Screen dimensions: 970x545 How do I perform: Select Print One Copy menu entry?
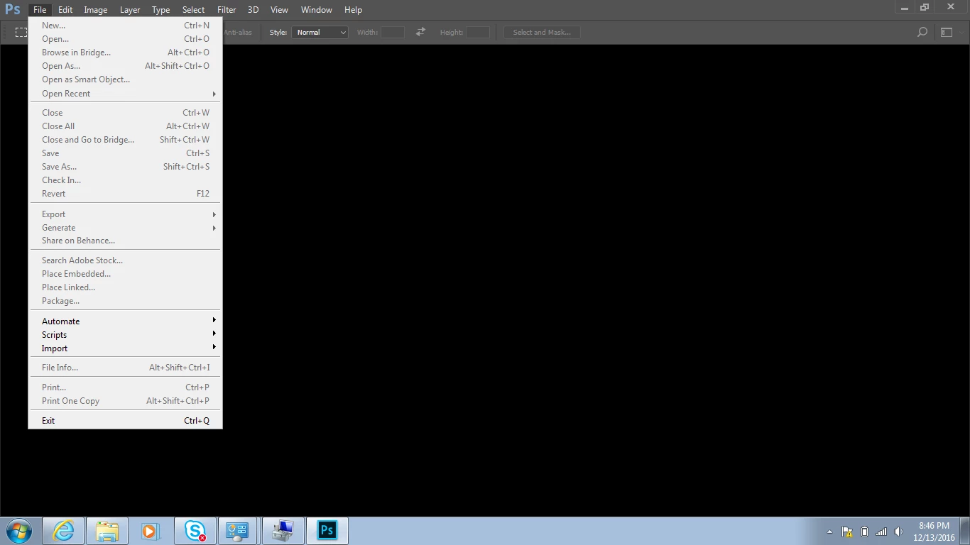(x=125, y=401)
